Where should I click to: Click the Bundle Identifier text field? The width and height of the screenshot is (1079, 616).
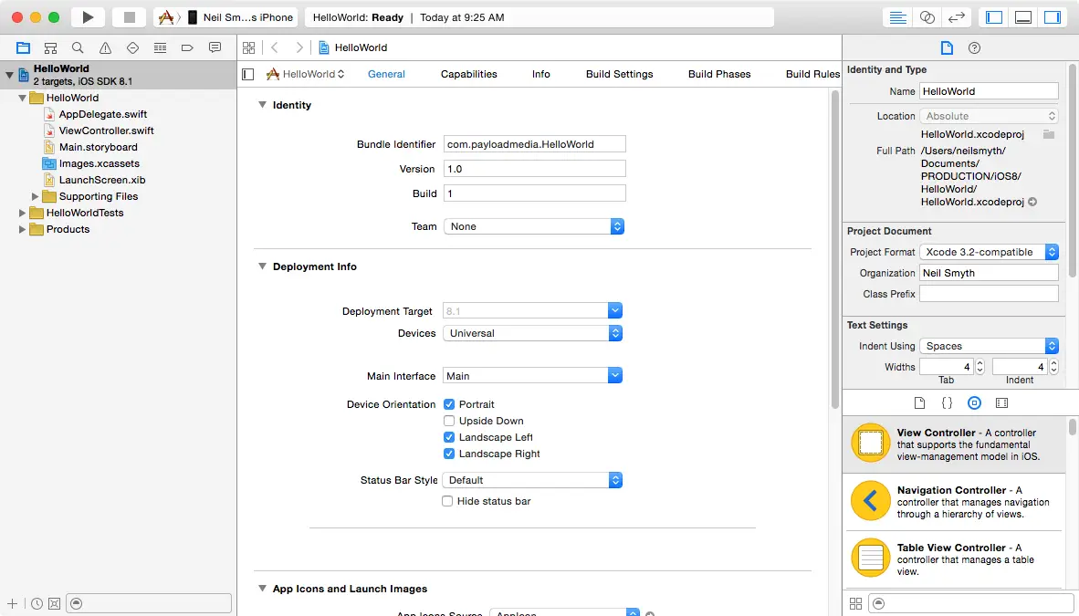(534, 144)
